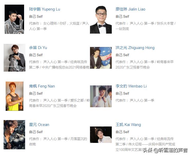Click the striped-suit photo beside Yupeng Lu
Viewport: 192px width, 157px height.
coord(14,19)
